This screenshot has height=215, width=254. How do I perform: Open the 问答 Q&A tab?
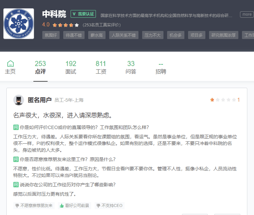[x=131, y=68]
